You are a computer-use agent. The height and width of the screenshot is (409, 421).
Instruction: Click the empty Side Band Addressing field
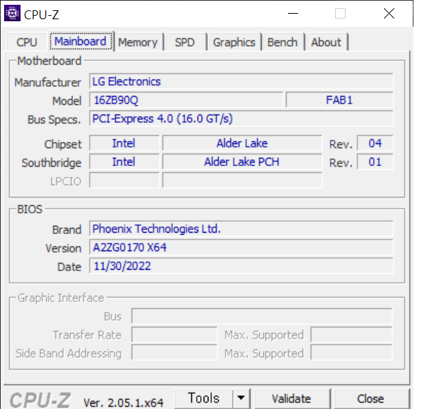174,353
